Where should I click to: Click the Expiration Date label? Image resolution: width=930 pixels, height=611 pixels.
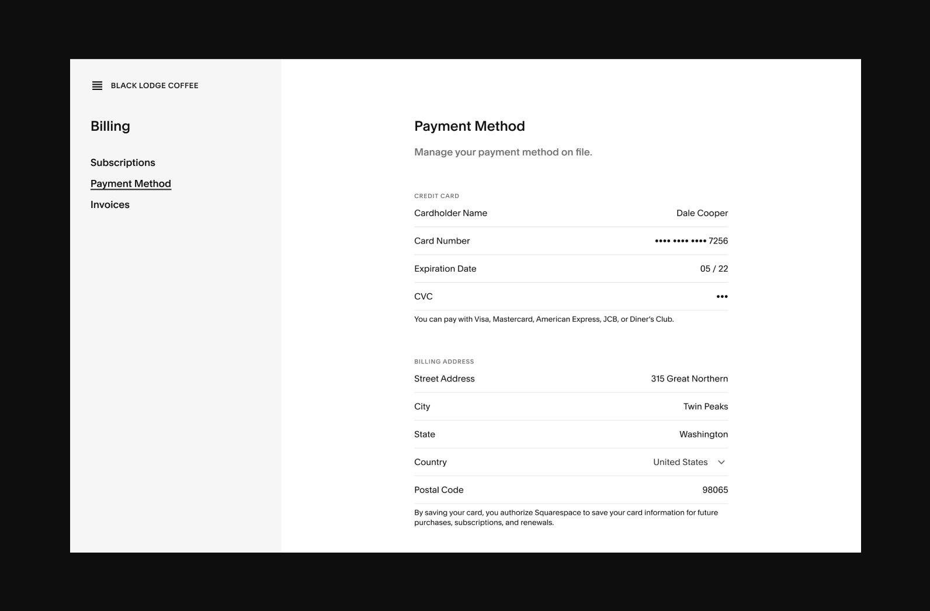(x=445, y=269)
